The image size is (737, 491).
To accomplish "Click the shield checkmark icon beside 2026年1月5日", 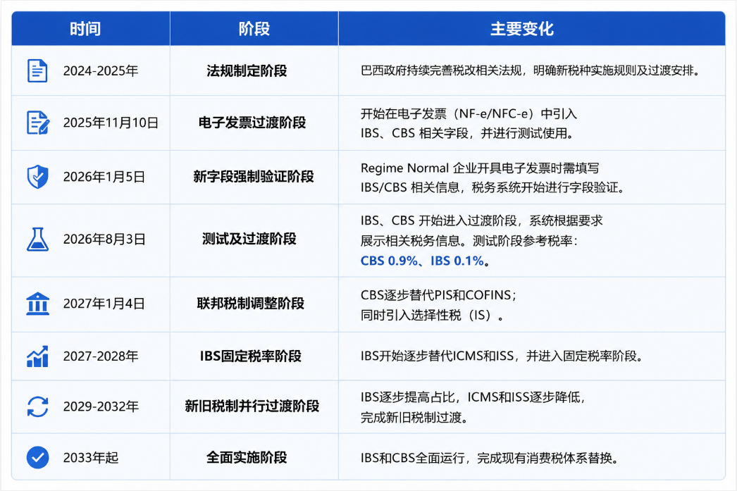I will 37,177.
